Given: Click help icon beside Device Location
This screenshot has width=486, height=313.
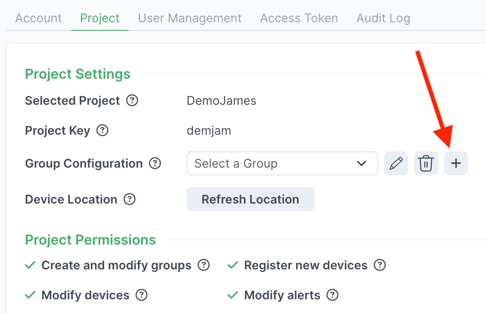Looking at the screenshot, I should (x=130, y=199).
